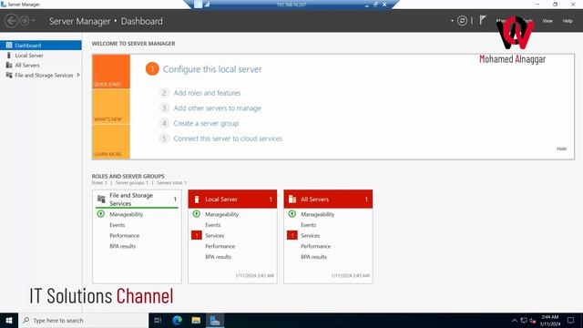Open the View menu

tap(547, 21)
